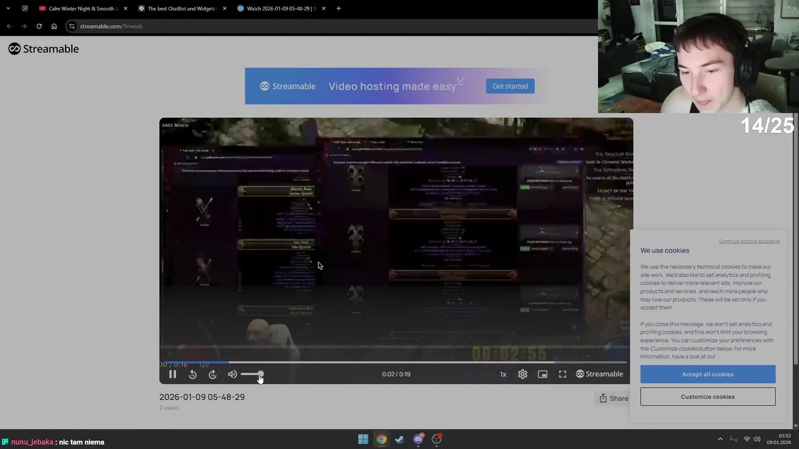Open Chrome from the taskbar
This screenshot has height=449, width=799.
pyautogui.click(x=381, y=439)
